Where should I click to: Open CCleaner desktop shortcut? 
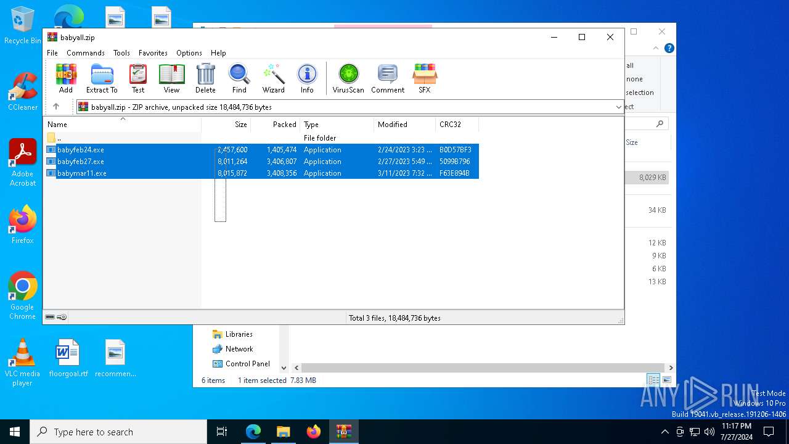tap(23, 92)
